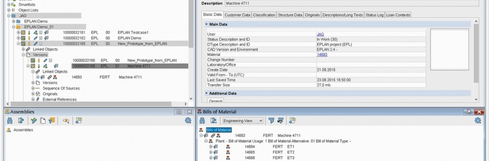Select the Originals tree node
Screen dimensions: 489x161
coord(50,94)
